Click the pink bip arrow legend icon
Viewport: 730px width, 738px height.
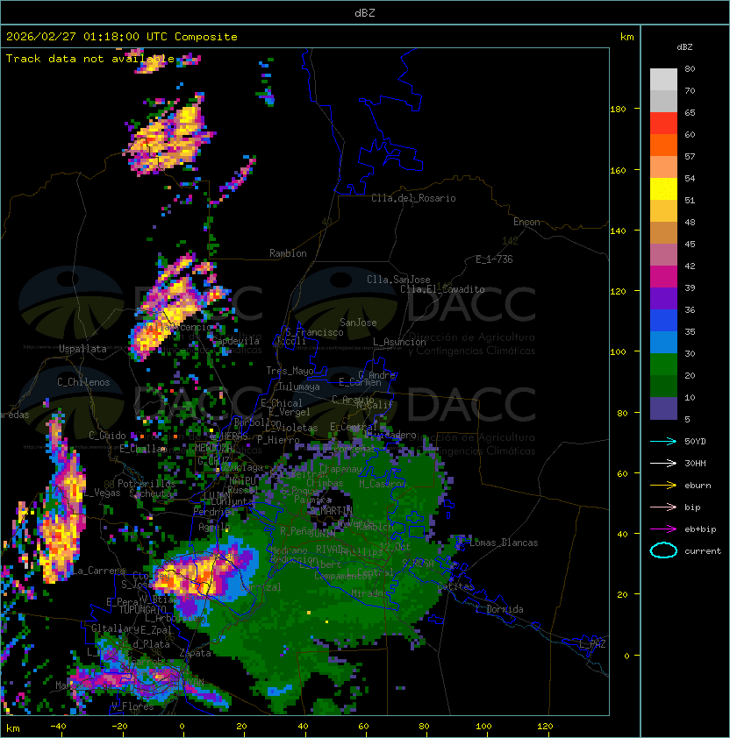click(x=663, y=507)
